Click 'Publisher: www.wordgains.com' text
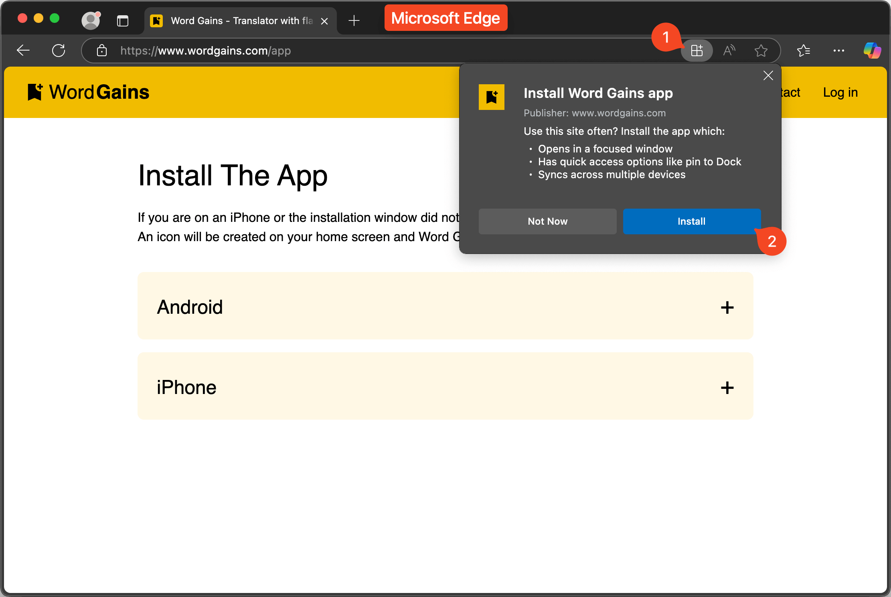 (595, 113)
